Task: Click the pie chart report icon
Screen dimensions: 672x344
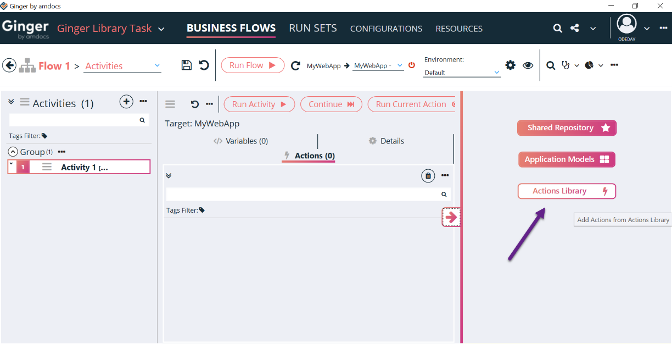Action: (590, 65)
